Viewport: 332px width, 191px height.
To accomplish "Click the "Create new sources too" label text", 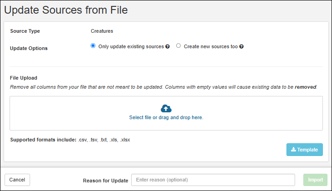I will [x=210, y=46].
